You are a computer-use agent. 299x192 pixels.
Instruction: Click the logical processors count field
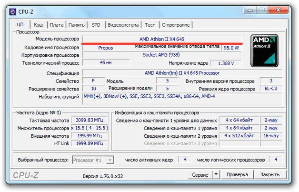[x=276, y=159]
